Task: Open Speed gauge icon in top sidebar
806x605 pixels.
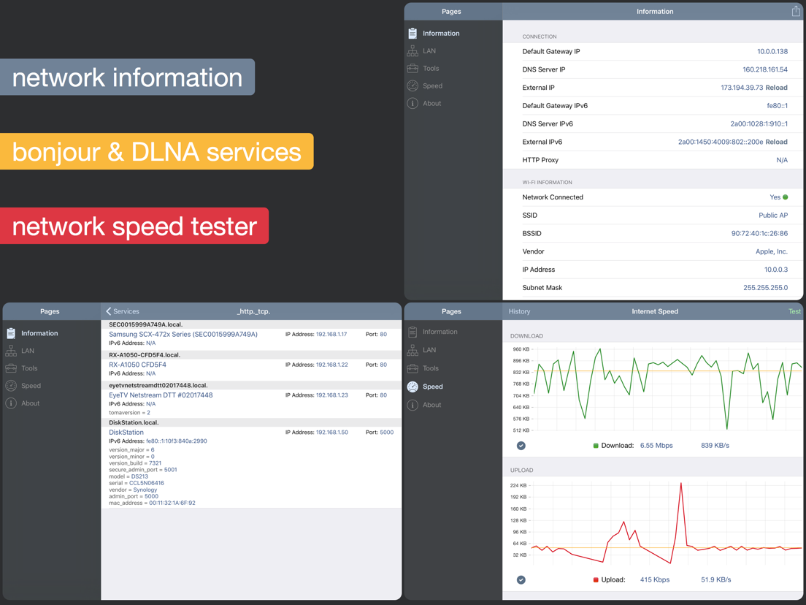Action: (x=412, y=86)
